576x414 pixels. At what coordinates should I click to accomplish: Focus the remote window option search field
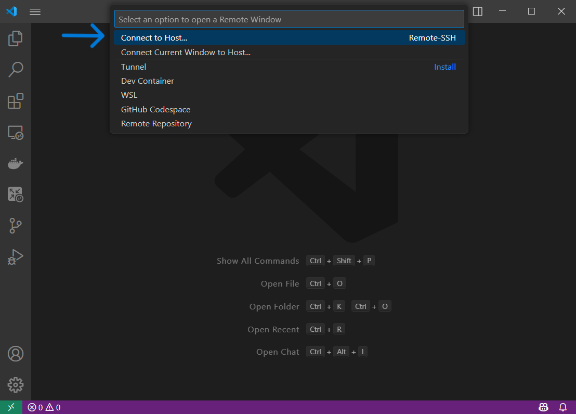289,19
